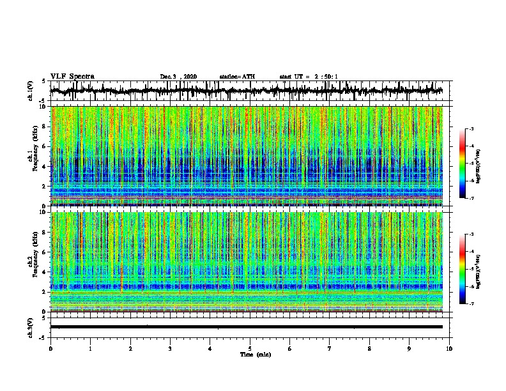Click the time axis tick label '0'

50,349
